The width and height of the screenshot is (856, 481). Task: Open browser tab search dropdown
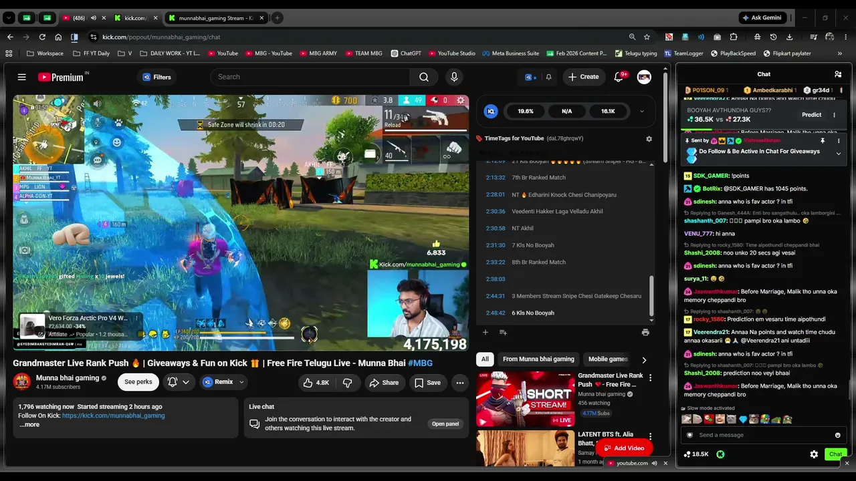coord(9,18)
